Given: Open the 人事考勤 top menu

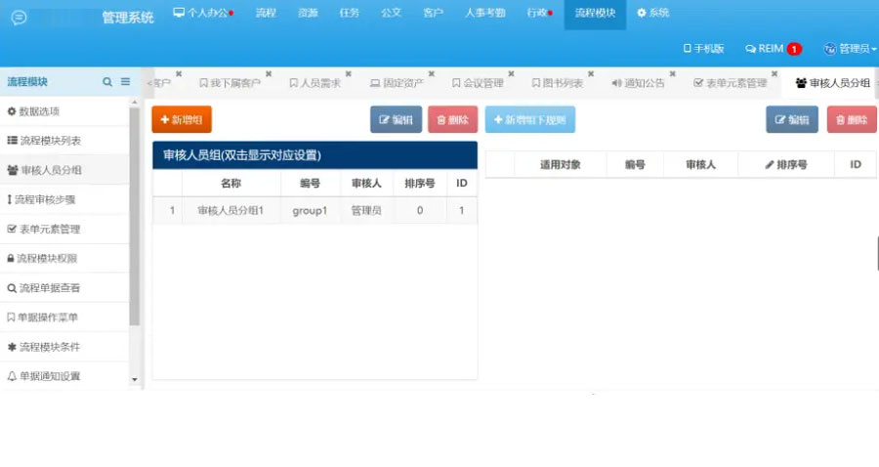Looking at the screenshot, I should pos(484,13).
